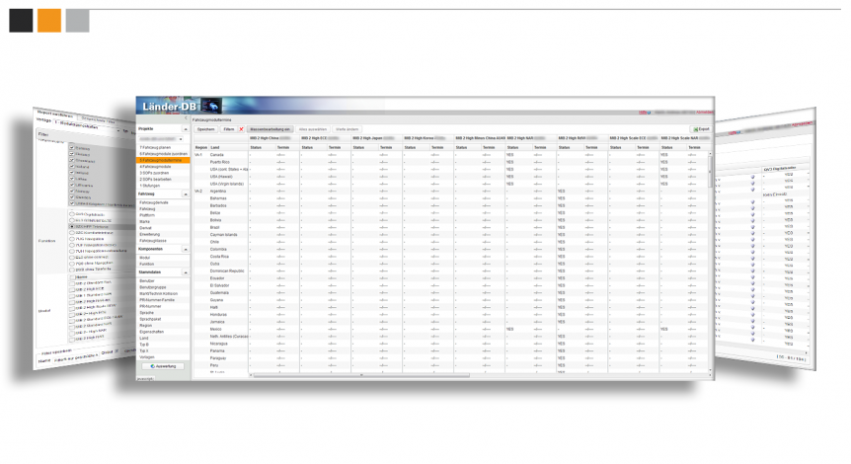
Task: Click the Massenbearbeitung ein button
Action: (270, 129)
